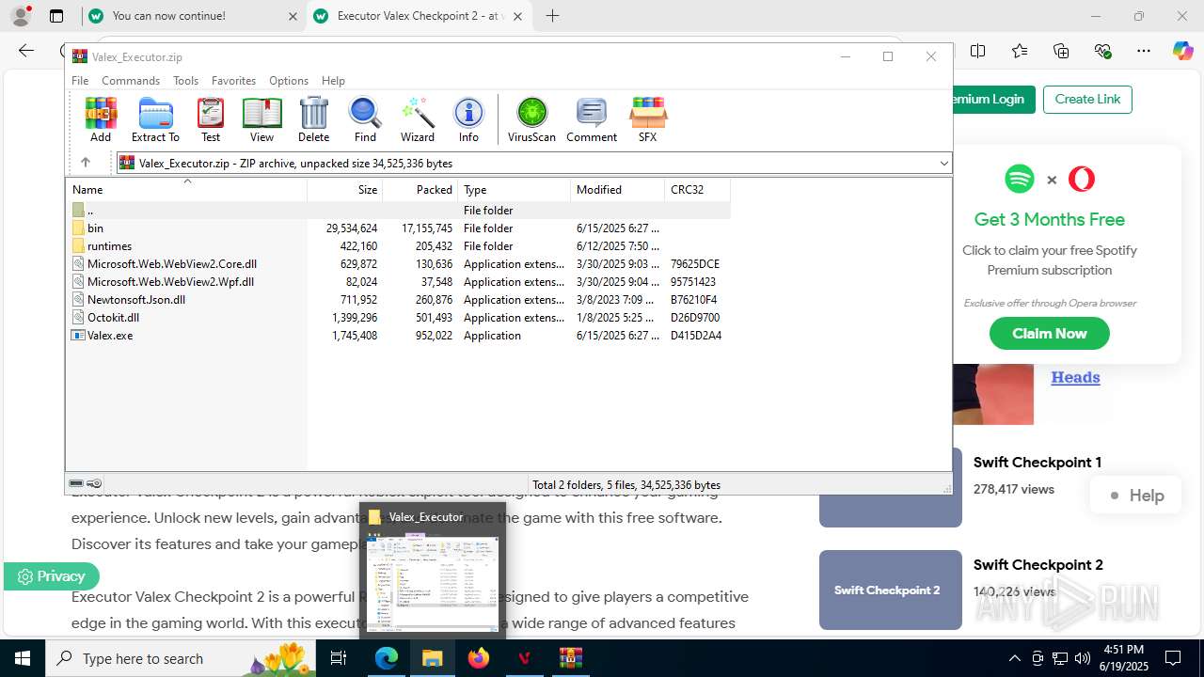The width and height of the screenshot is (1204, 677).
Task: Click the Firefox taskbar icon
Action: [x=479, y=658]
